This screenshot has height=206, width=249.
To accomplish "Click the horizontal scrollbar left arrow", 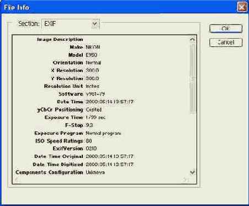I will [x=16, y=179].
